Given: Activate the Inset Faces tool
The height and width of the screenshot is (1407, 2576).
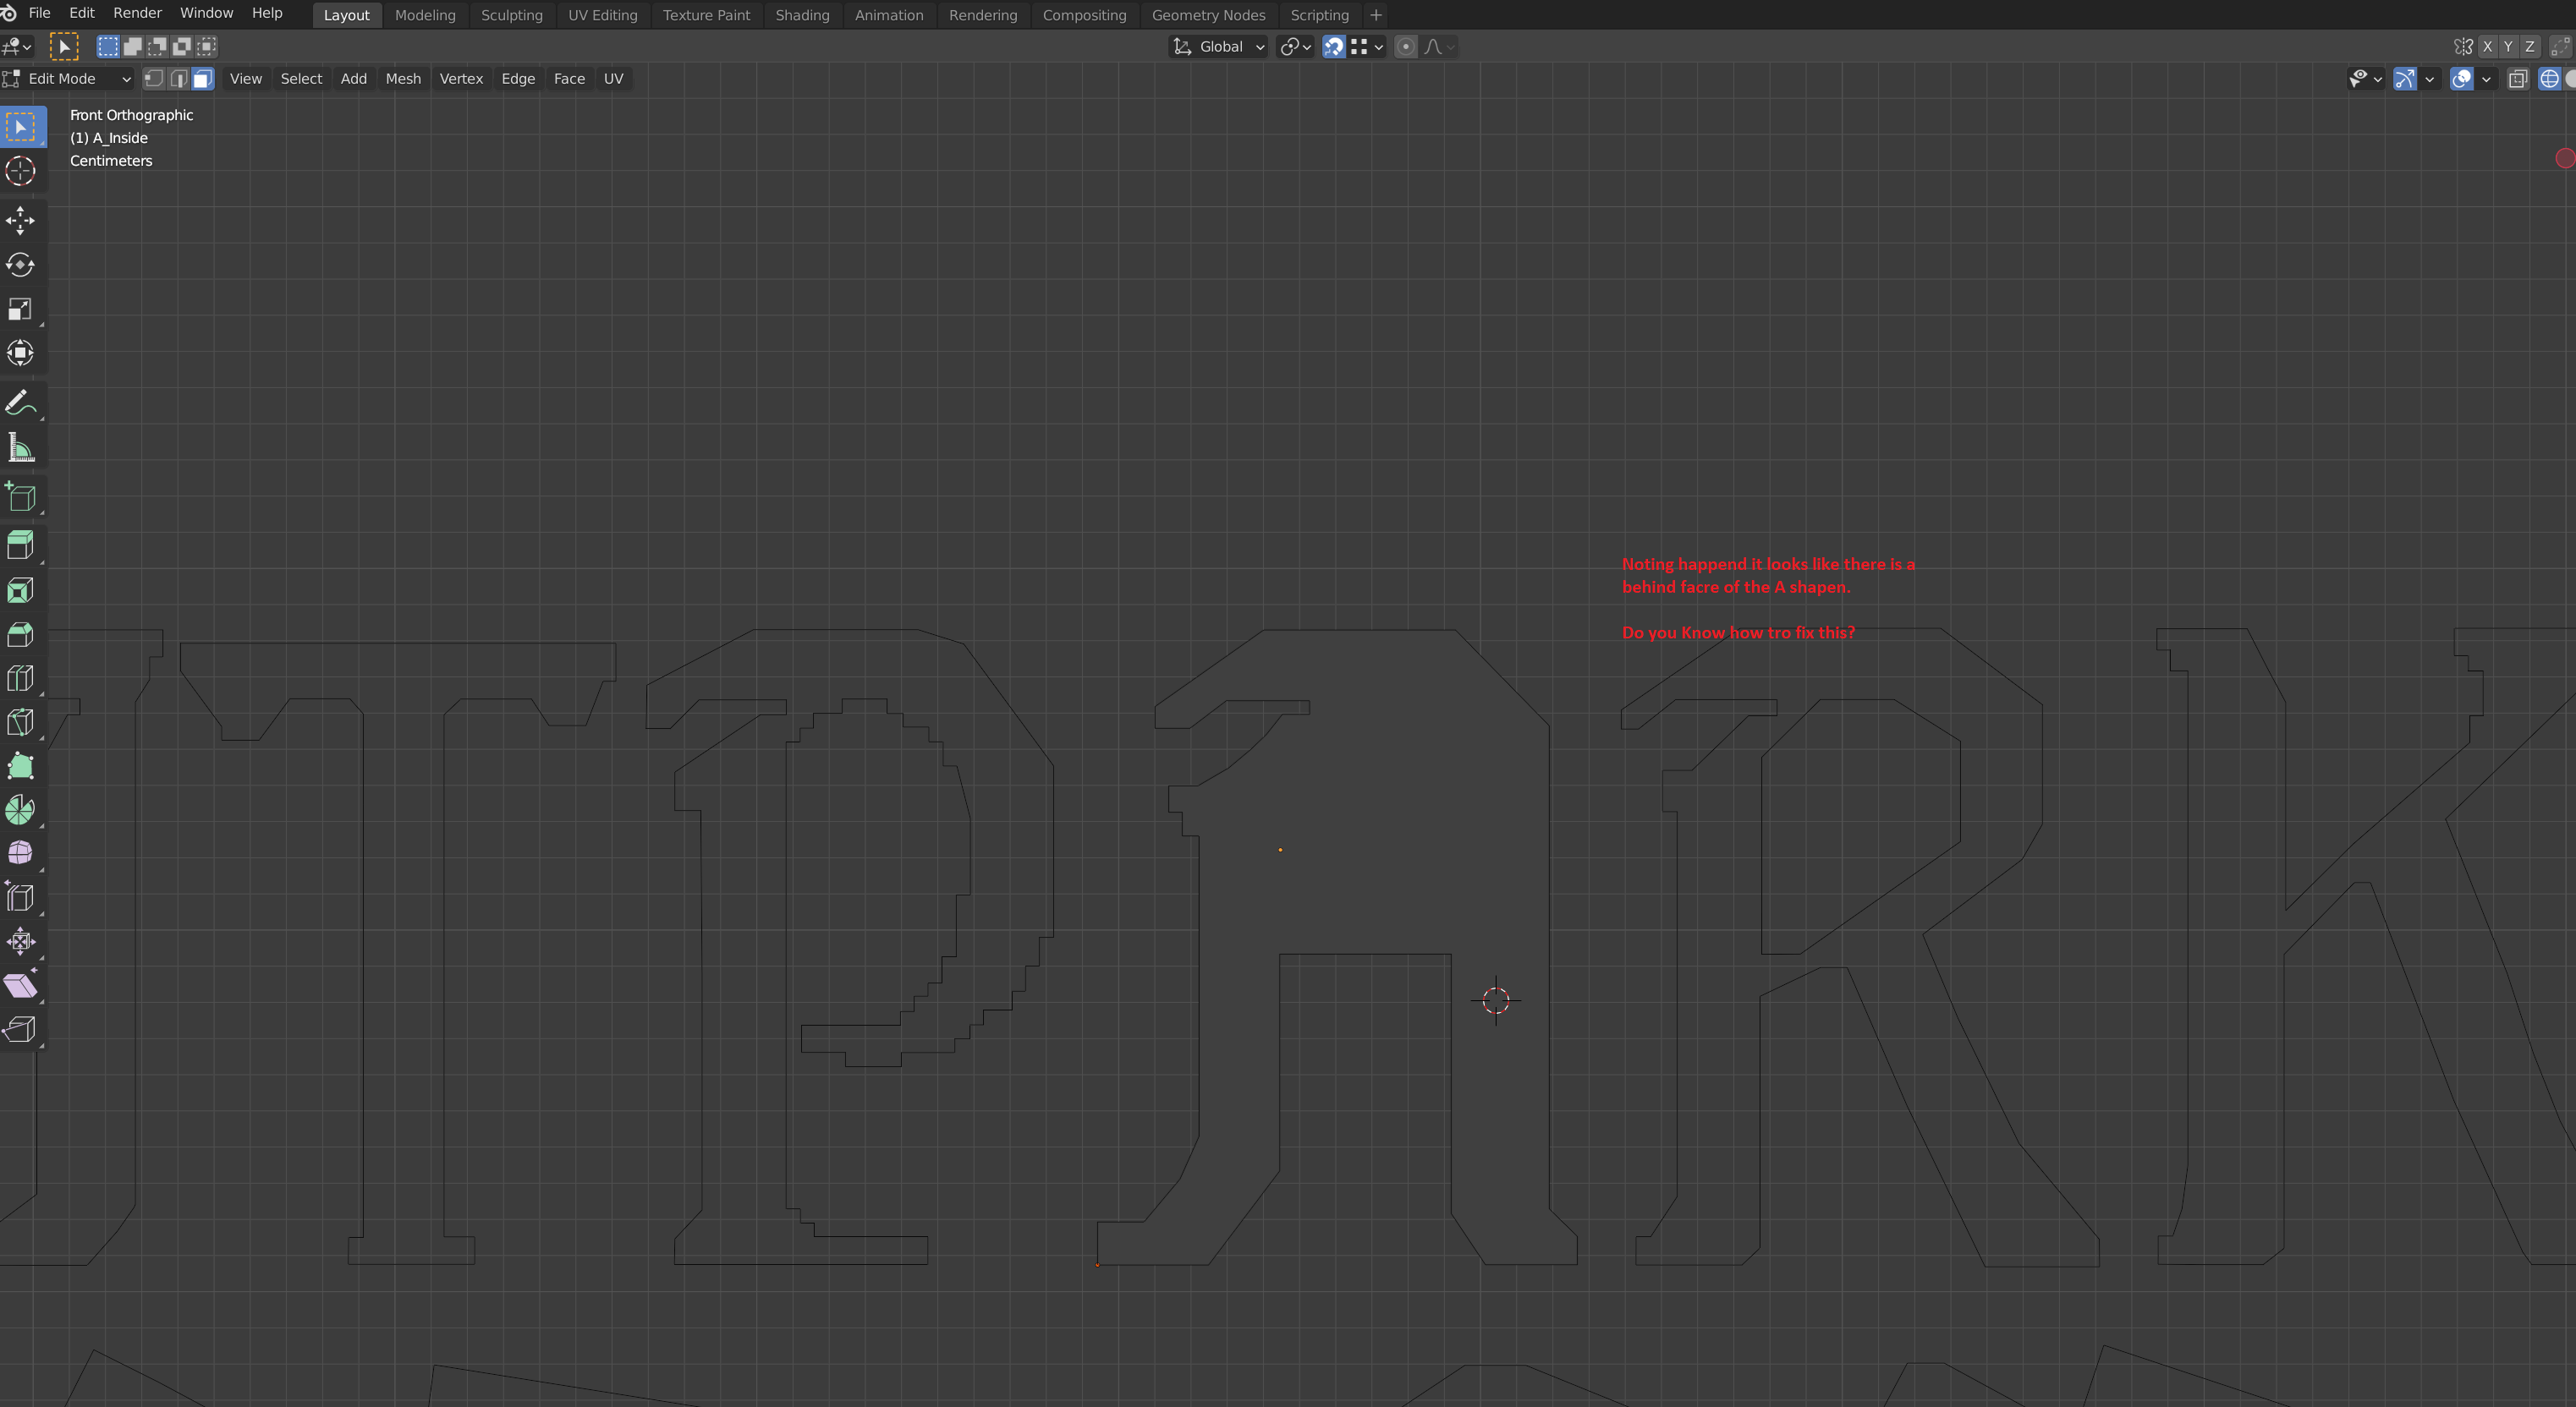Looking at the screenshot, I should click(20, 590).
